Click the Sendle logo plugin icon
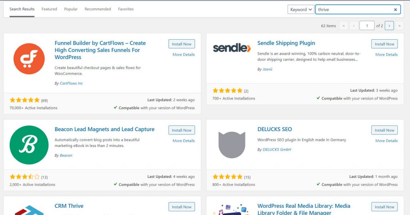This screenshot has height=215, width=410. (x=232, y=48)
